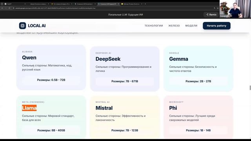This screenshot has height=141, width=251.
Task: Click Phi strengths text about сверхмалых моделей
Action: coord(192,118)
